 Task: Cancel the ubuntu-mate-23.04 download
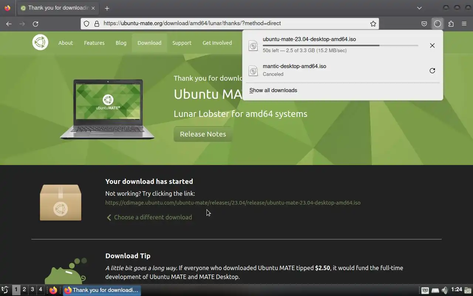pyautogui.click(x=432, y=46)
